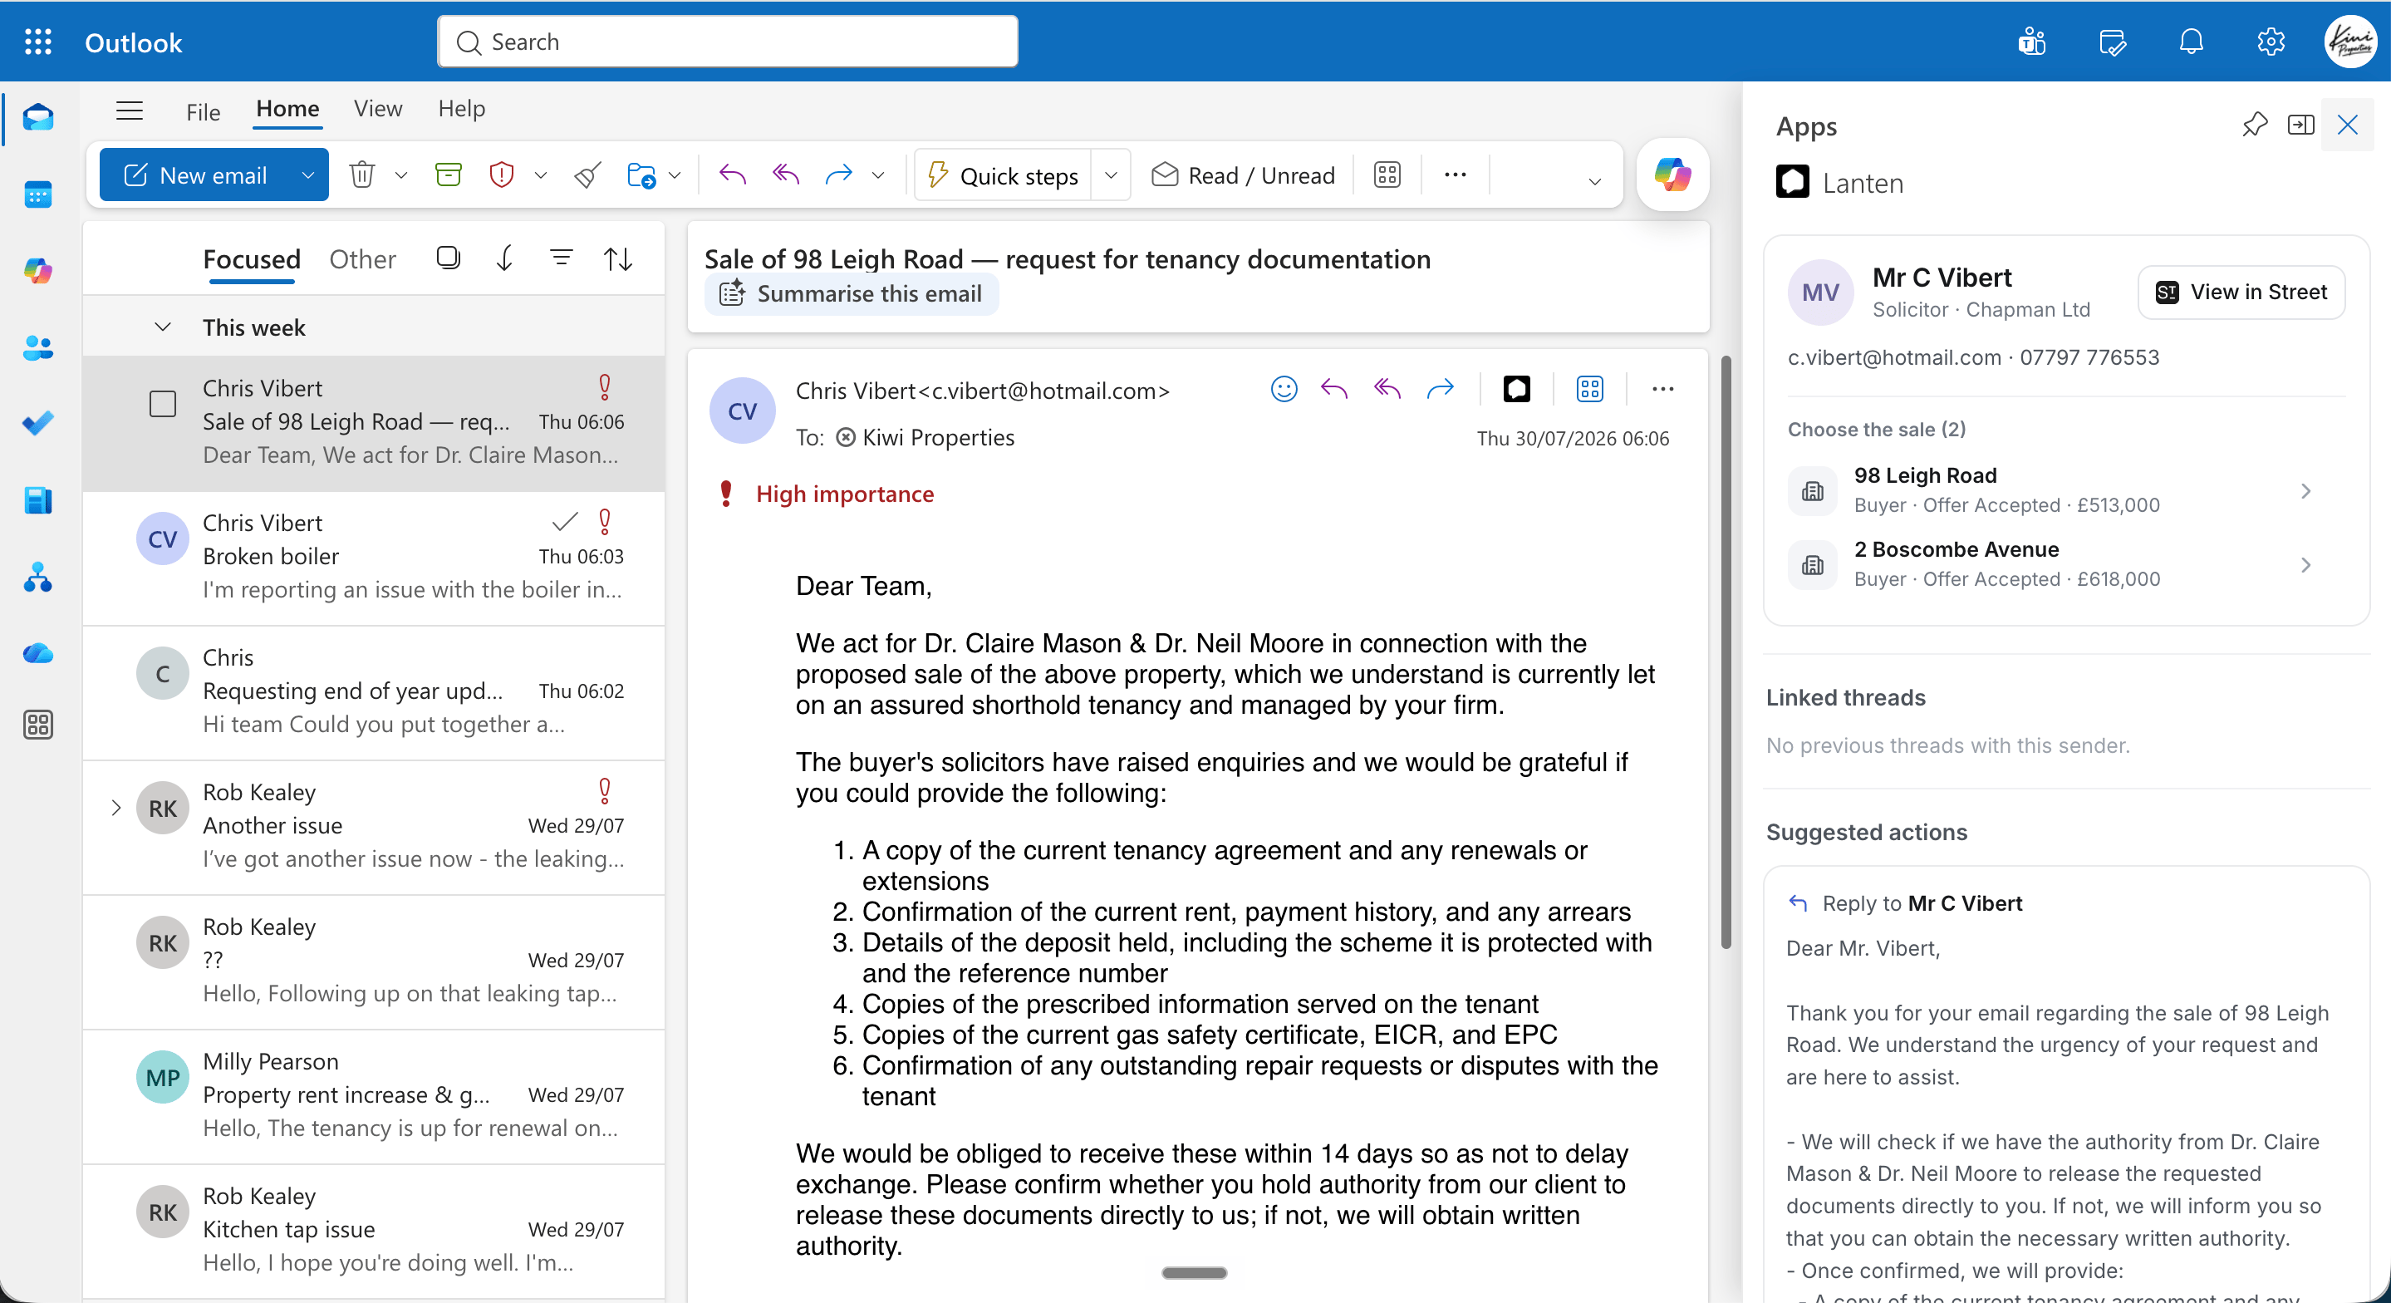Open account profile picture menu
This screenshot has height=1303, width=2391.
2351,42
